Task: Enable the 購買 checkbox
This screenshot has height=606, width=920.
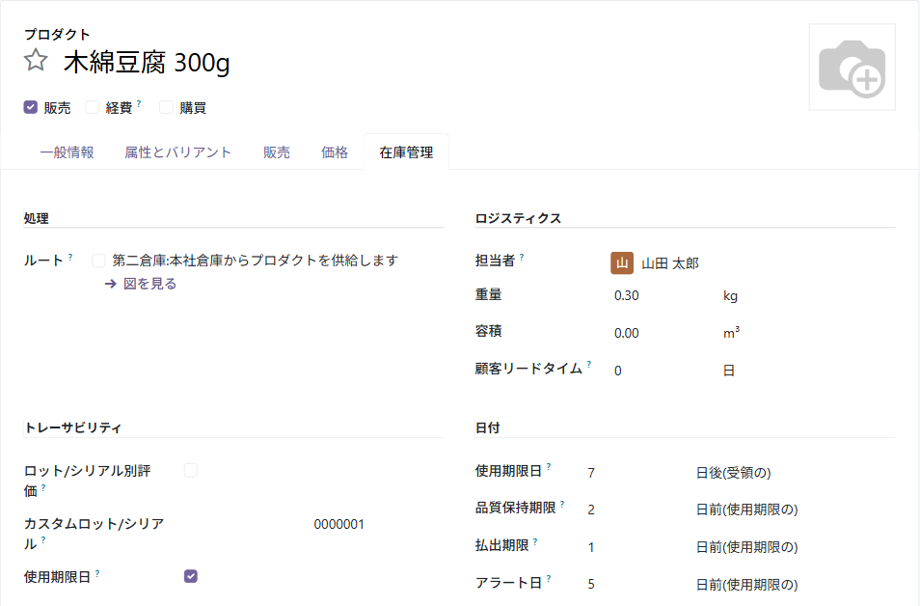Action: (x=166, y=107)
